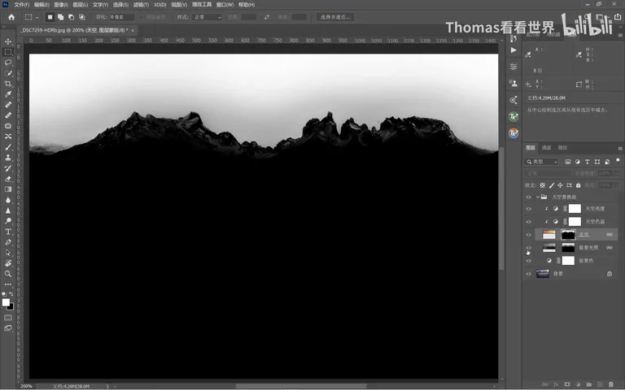Click the 羽化 feather input field
Viewport: 625px width, 390px height.
(121, 17)
